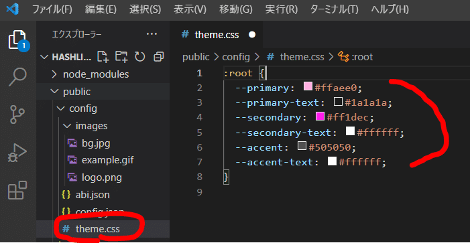Click the --accent #505050 color swatch
The image size is (470, 243).
(x=302, y=146)
